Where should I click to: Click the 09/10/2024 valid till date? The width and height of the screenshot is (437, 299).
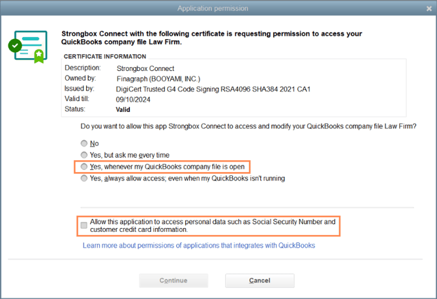click(133, 100)
